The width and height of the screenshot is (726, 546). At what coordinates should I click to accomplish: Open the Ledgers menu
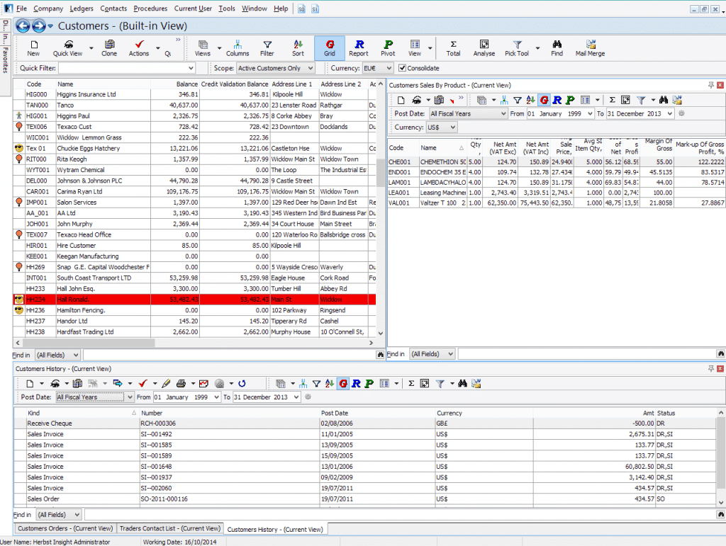pyautogui.click(x=82, y=8)
